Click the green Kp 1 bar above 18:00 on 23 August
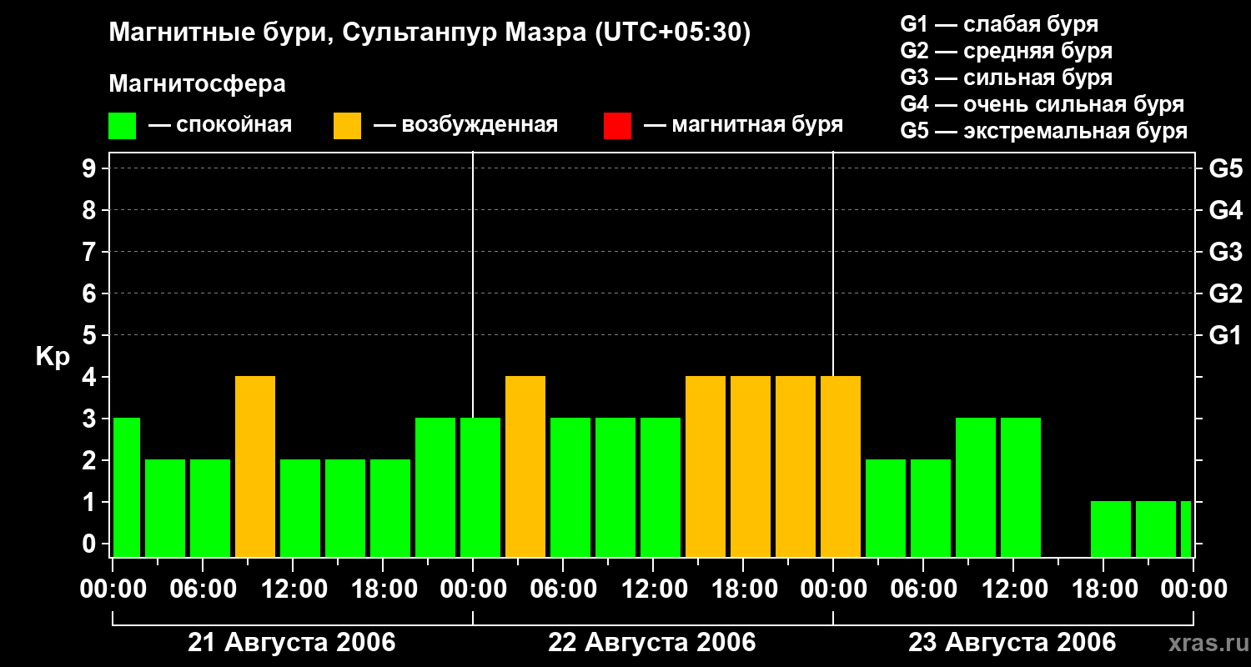 pos(1111,529)
